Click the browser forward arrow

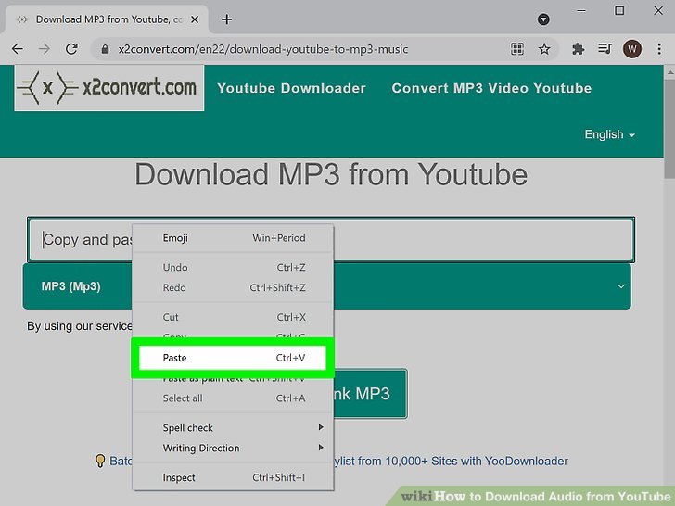click(45, 49)
